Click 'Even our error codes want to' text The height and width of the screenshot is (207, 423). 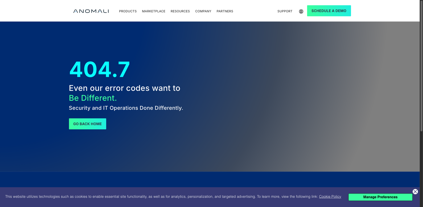(x=125, y=88)
